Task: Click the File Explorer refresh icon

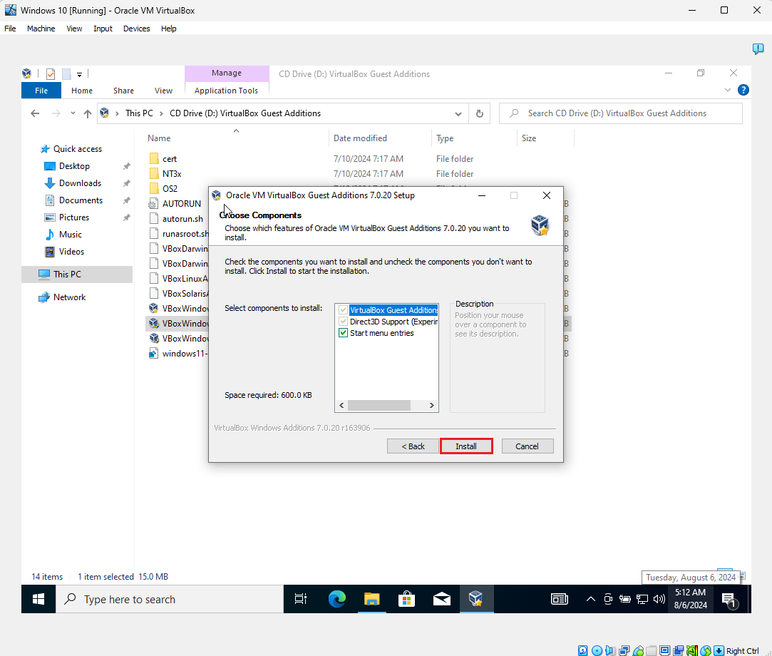Action: pyautogui.click(x=479, y=113)
